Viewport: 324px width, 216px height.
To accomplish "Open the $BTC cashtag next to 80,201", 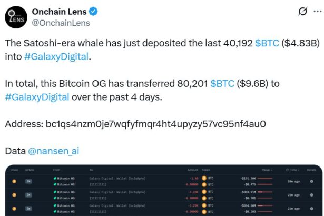I will [222, 84].
